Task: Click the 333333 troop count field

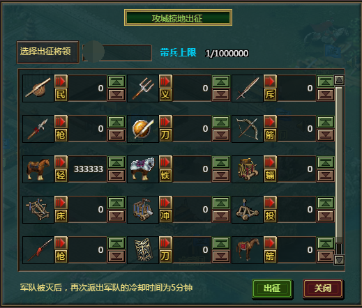Action: (88, 169)
